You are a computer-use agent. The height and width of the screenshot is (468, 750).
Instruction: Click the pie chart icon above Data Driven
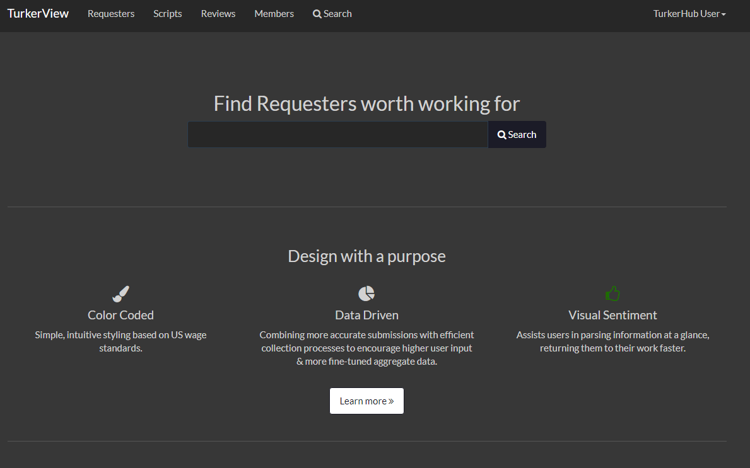pos(366,292)
